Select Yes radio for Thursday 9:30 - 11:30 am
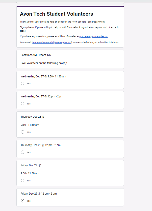The height and width of the screenshot is (211, 152). pos(23,132)
